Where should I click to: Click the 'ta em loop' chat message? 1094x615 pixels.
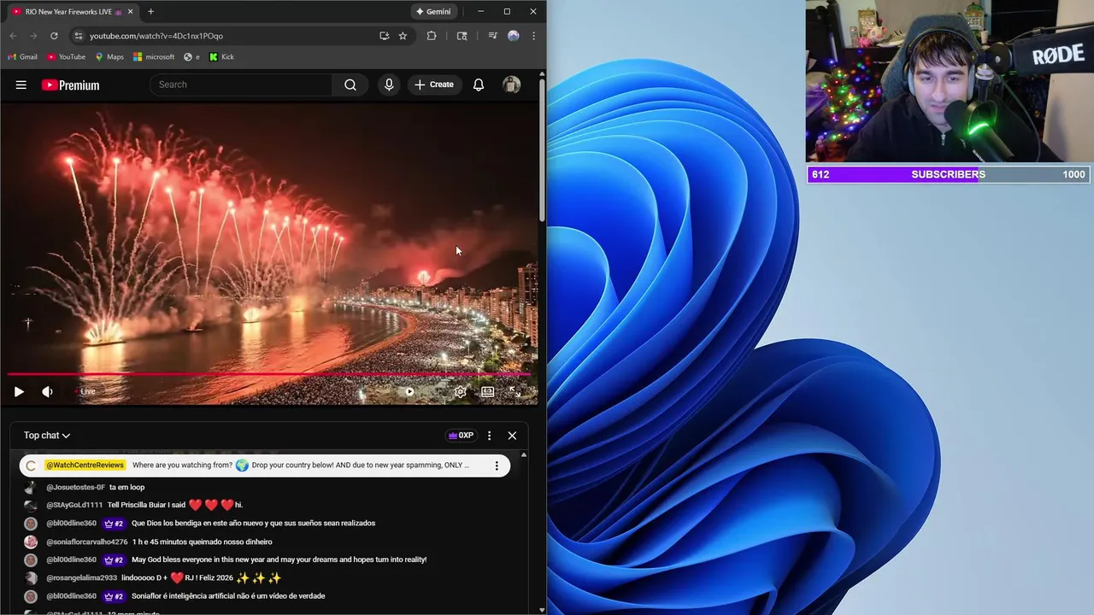coord(126,487)
